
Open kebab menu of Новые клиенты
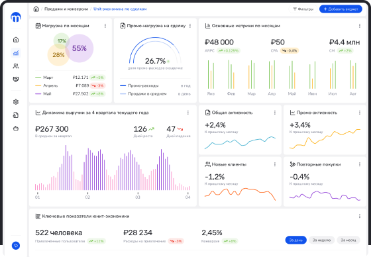point(275,164)
